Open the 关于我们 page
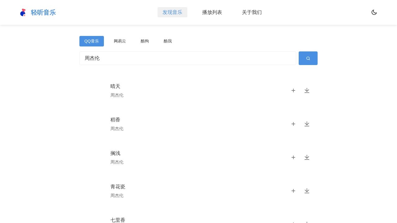Image resolution: width=397 pixels, height=223 pixels. 252,12
